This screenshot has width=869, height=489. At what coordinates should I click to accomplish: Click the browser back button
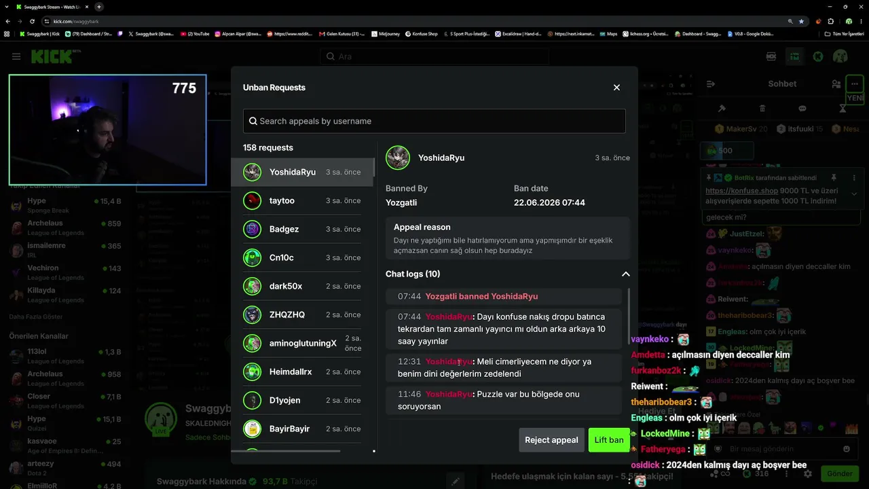pyautogui.click(x=8, y=21)
